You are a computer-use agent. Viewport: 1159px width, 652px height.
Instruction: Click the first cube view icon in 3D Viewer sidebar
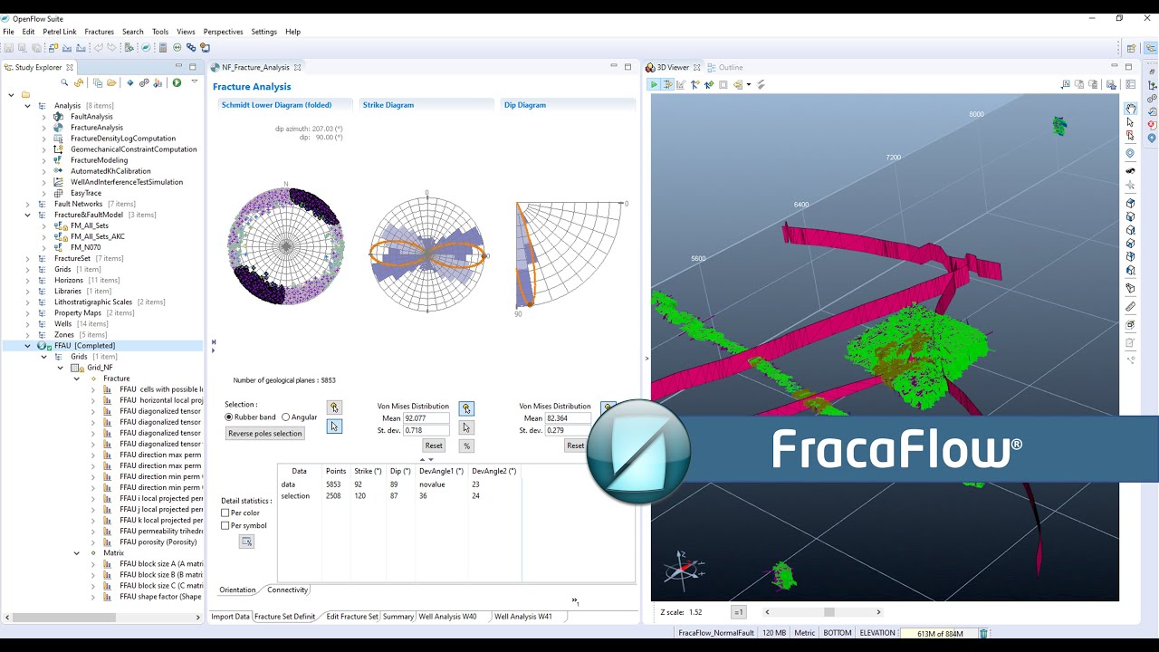(x=1130, y=203)
